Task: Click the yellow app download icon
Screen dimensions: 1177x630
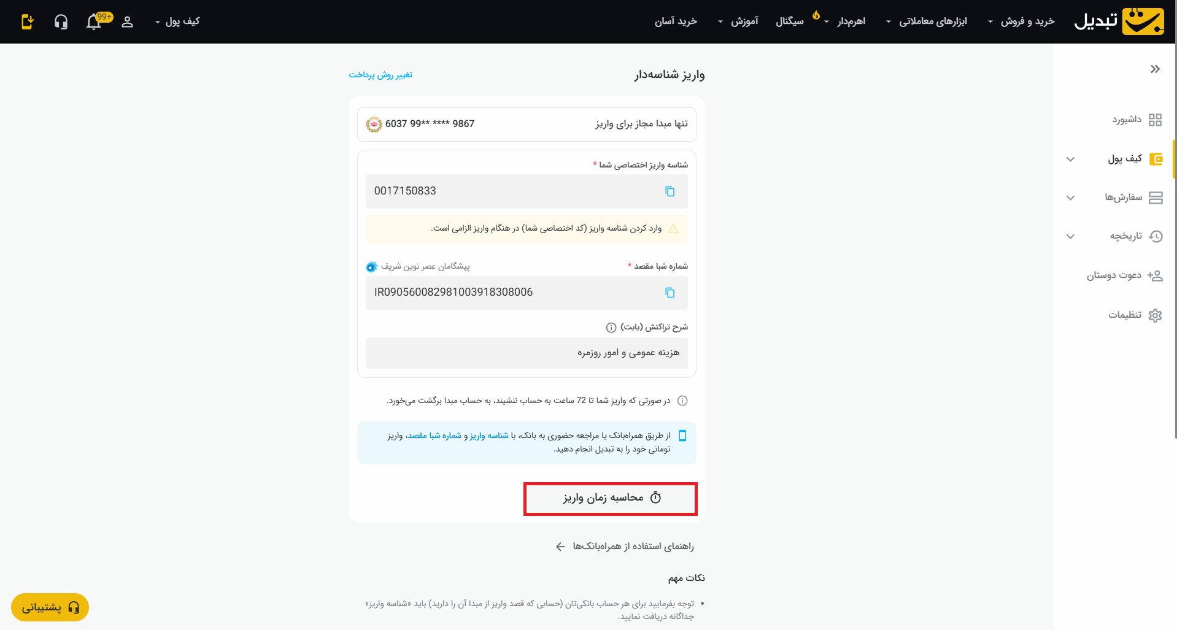Action: click(x=28, y=22)
